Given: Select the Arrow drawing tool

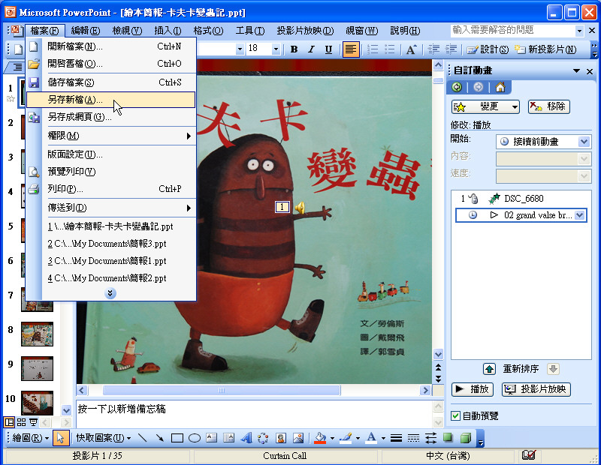Looking at the screenshot, I should point(160,438).
